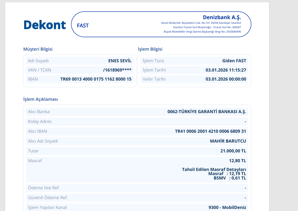The image size is (298, 211).
Task: Select the date 03.01.2026 11:15:27
Action: pyautogui.click(x=226, y=70)
